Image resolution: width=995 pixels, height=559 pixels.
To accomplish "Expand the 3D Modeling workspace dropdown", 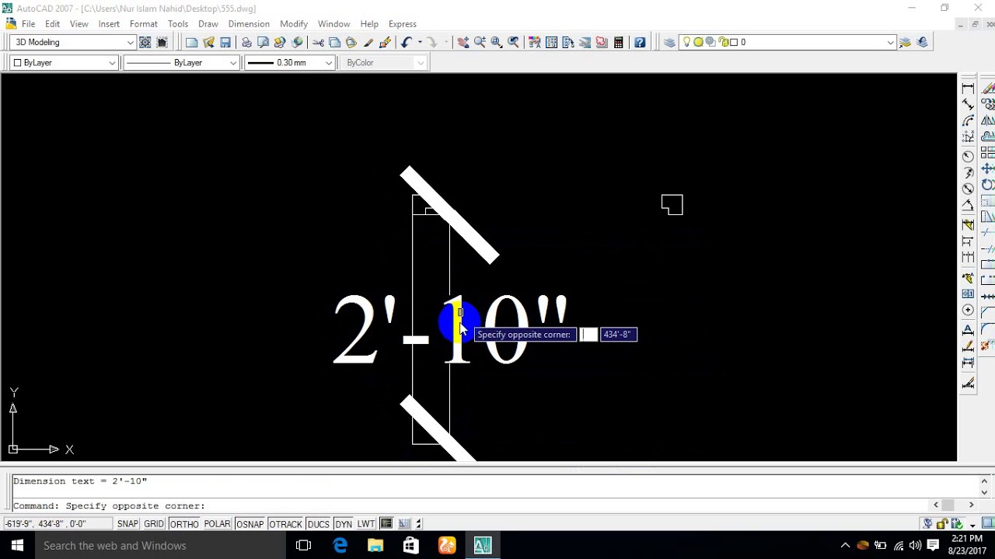I will [x=131, y=43].
